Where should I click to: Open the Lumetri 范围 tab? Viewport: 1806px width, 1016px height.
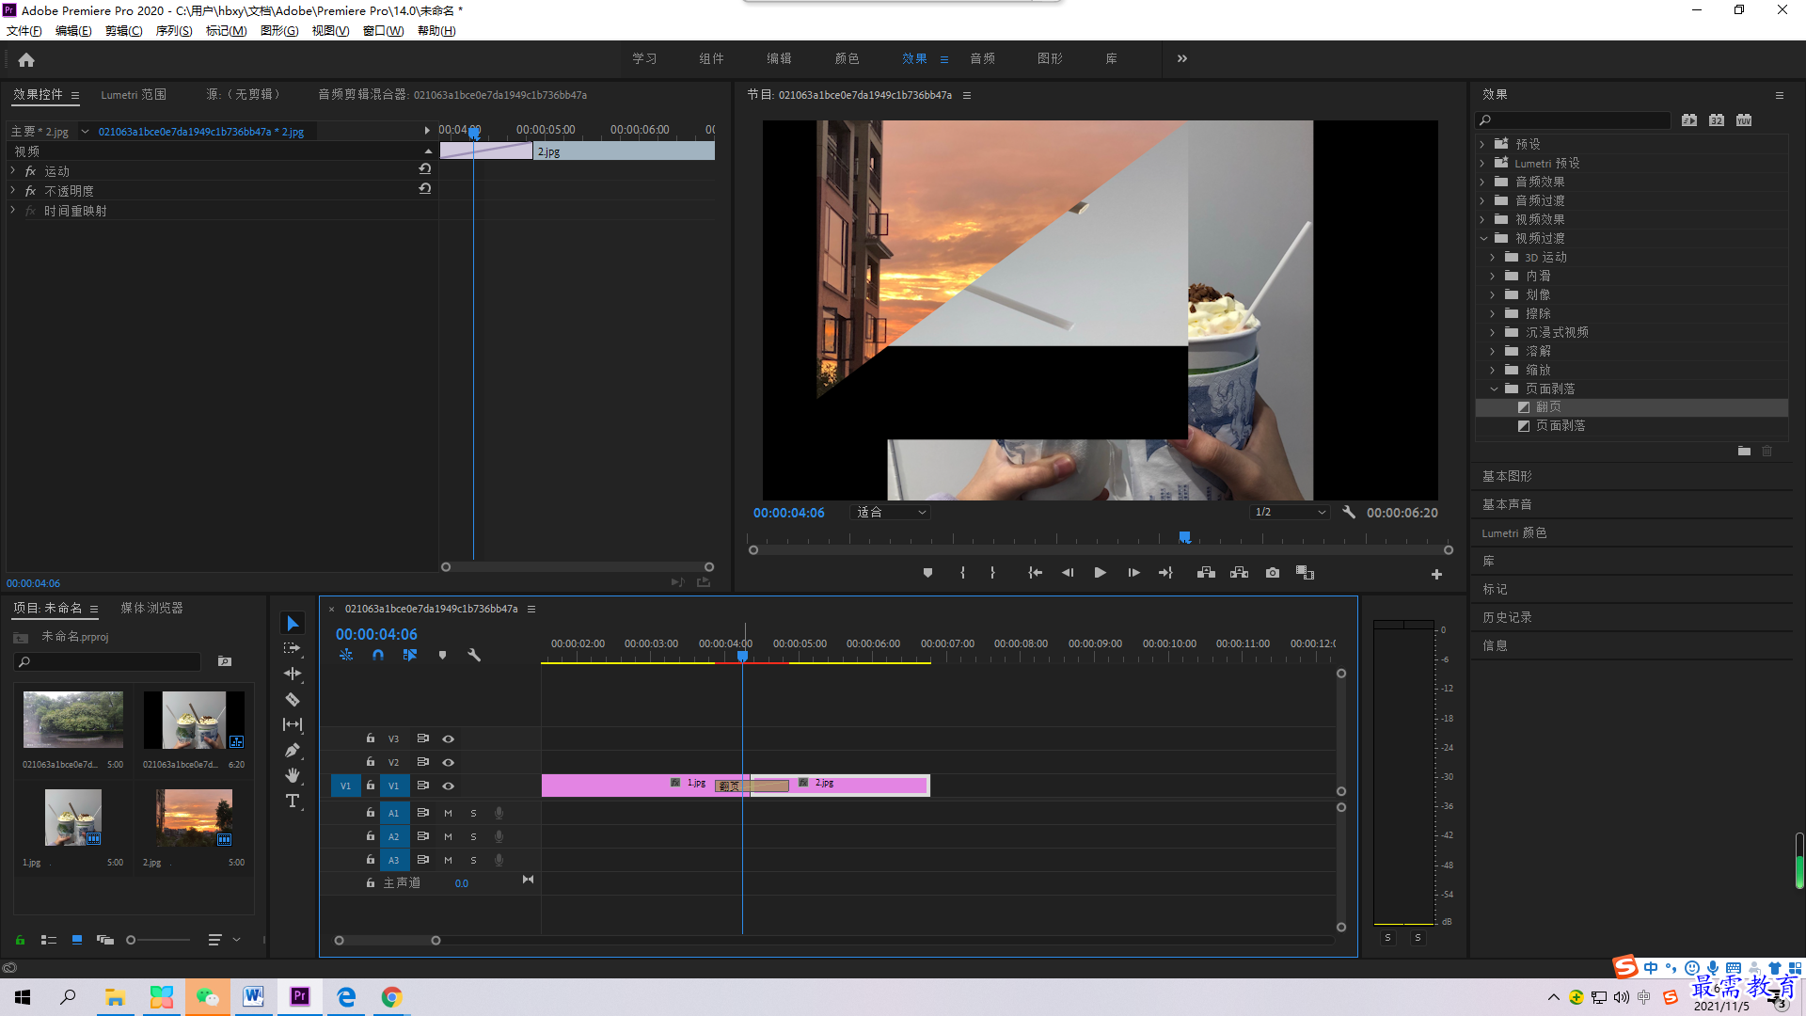pyautogui.click(x=134, y=95)
